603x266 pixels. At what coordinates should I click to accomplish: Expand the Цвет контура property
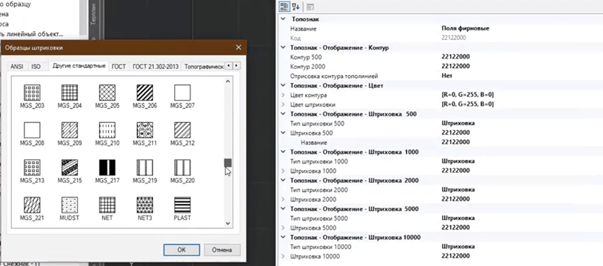tap(283, 95)
